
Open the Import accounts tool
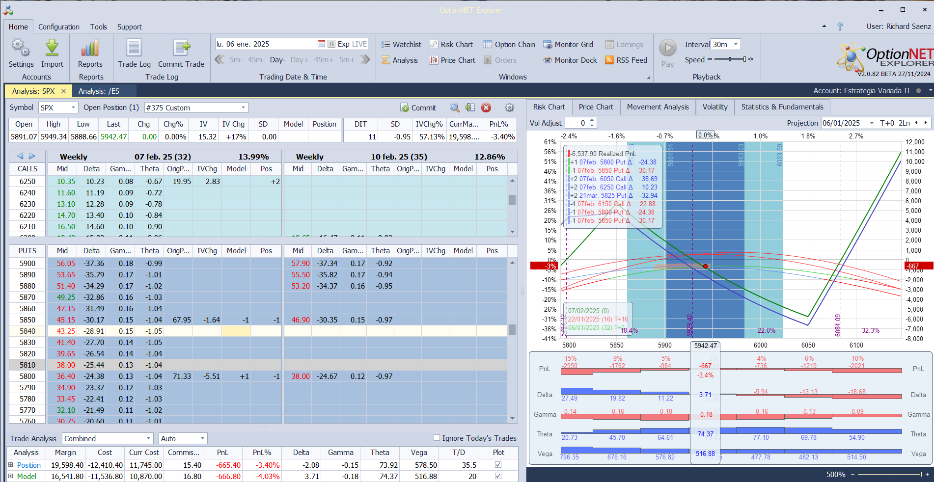[x=52, y=54]
